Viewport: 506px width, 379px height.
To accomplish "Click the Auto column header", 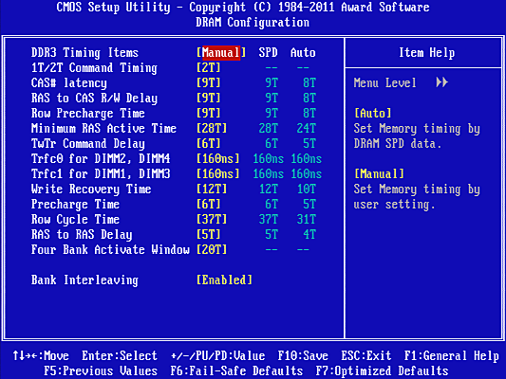I will pyautogui.click(x=303, y=53).
